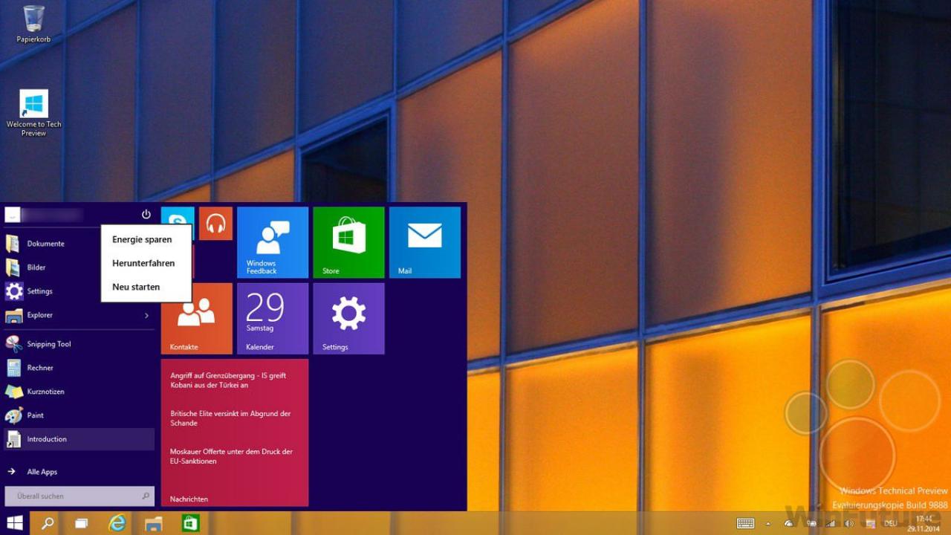The width and height of the screenshot is (951, 535).
Task: Click the magnifier icon in search box
Action: coord(146,496)
